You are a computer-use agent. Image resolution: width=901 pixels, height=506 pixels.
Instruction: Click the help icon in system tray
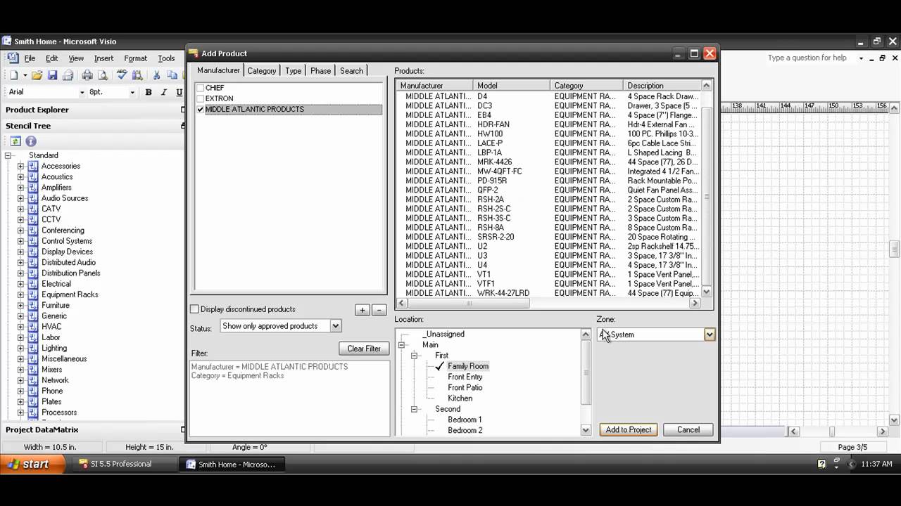point(821,464)
